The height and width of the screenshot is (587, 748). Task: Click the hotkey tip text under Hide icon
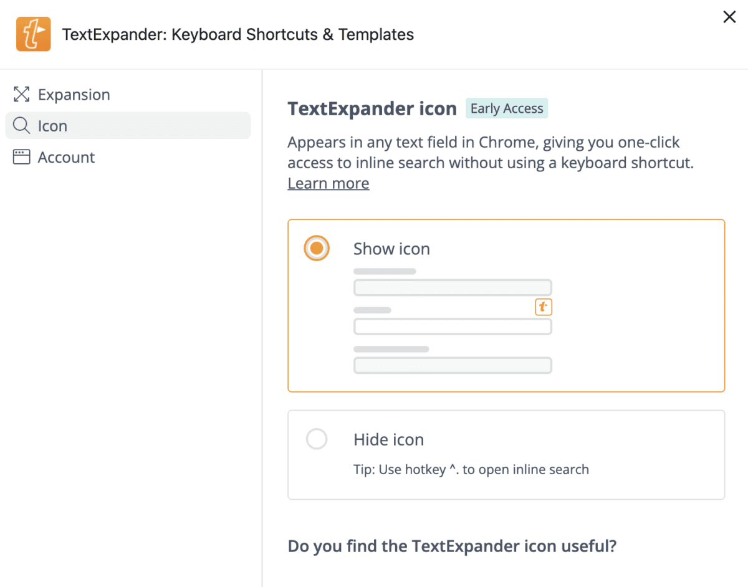(471, 469)
